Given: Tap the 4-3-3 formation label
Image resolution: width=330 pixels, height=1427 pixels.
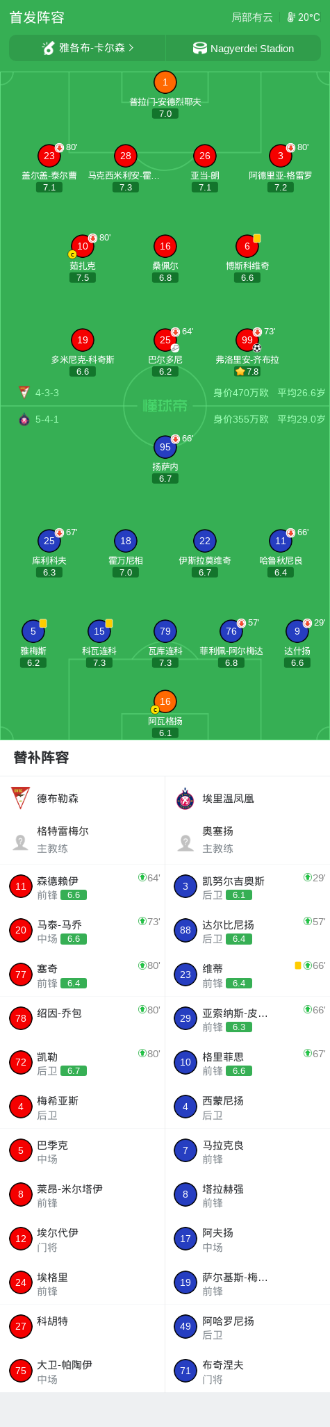Looking at the screenshot, I should pos(47,393).
